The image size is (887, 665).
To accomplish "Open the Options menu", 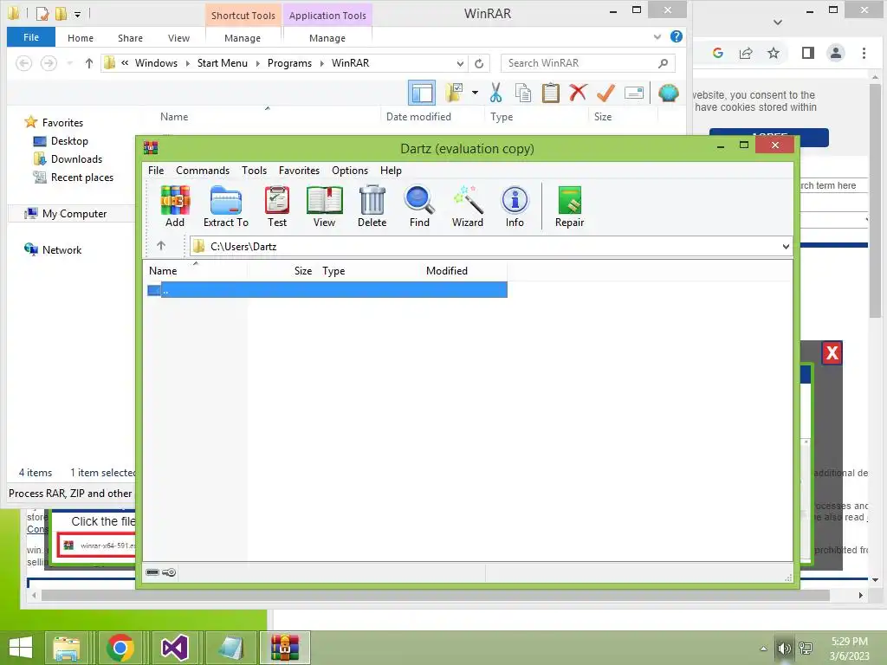I will pyautogui.click(x=350, y=171).
